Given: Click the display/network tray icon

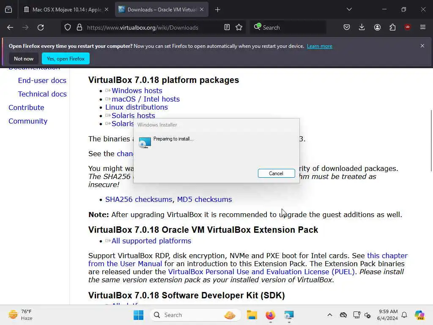Looking at the screenshot, I should (356, 315).
